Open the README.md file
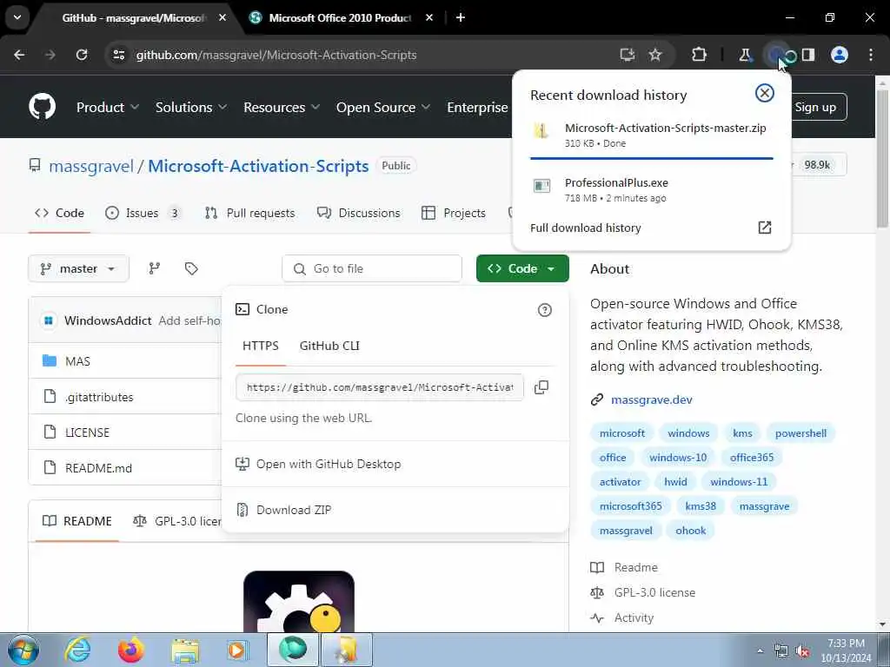The height and width of the screenshot is (667, 890). point(98,468)
